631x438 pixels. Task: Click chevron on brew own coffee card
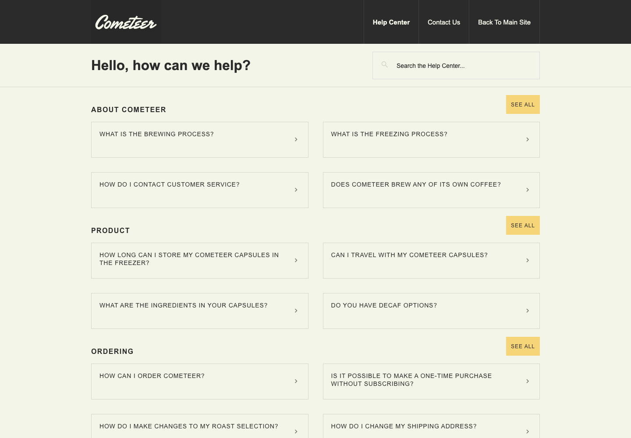pos(528,190)
